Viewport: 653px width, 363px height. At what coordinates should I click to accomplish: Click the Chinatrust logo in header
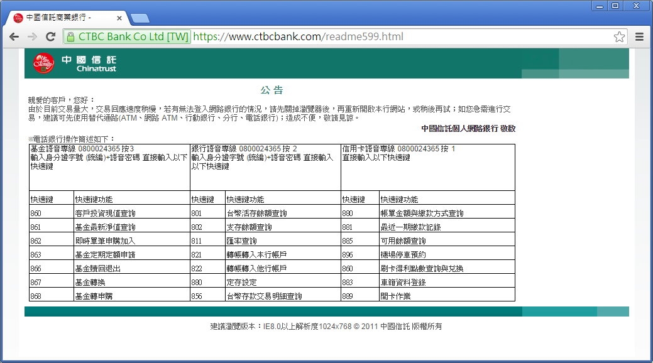(x=75, y=63)
